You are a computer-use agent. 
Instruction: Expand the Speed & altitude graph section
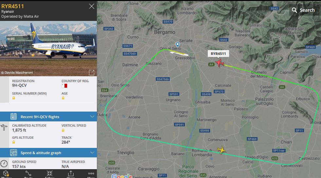(x=48, y=152)
